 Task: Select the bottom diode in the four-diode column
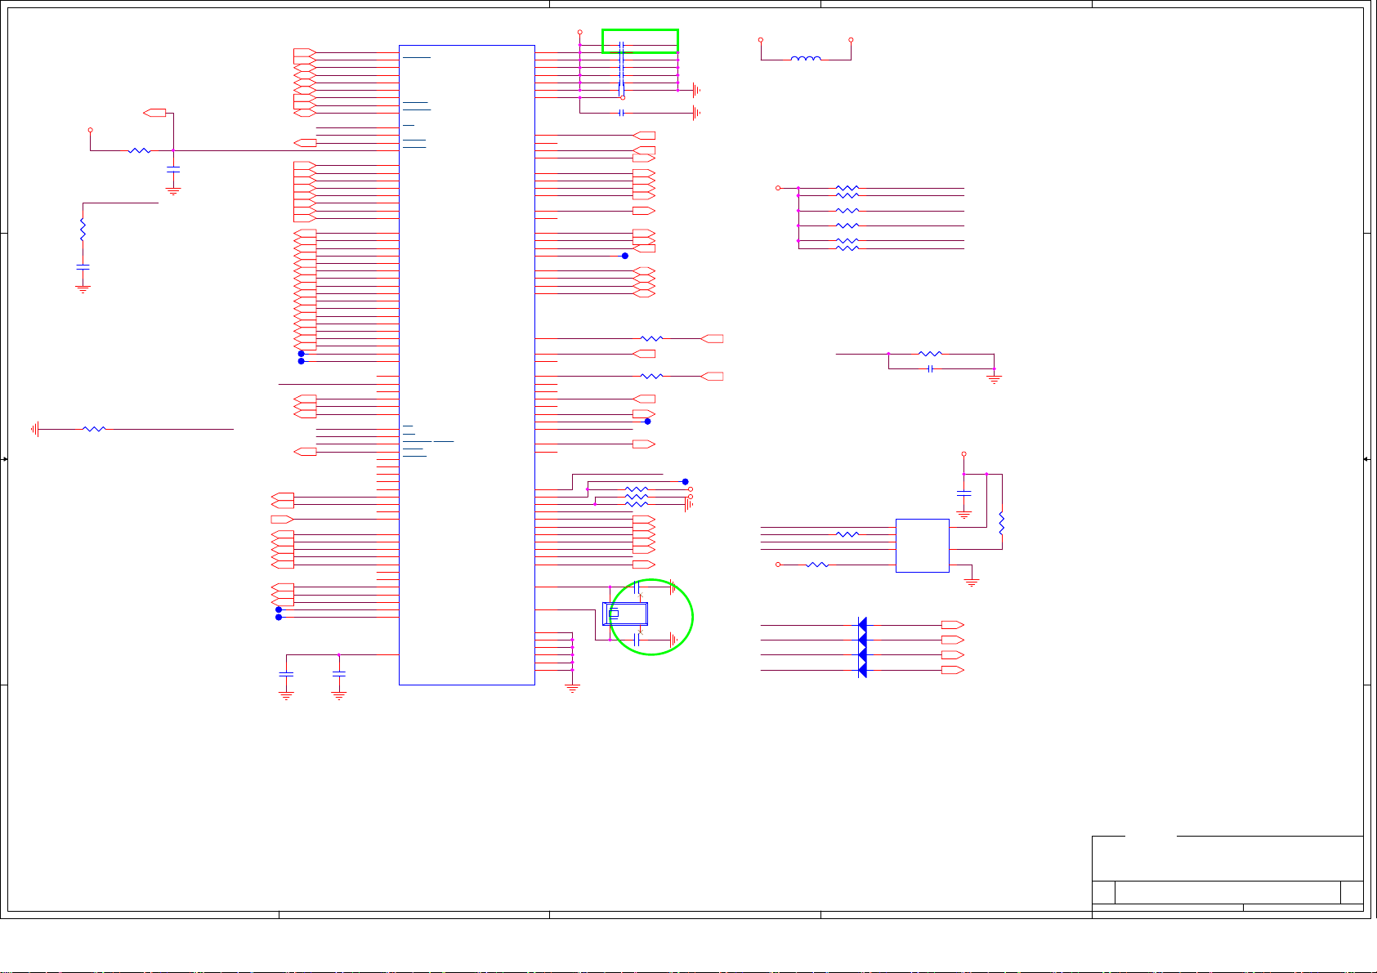point(862,670)
